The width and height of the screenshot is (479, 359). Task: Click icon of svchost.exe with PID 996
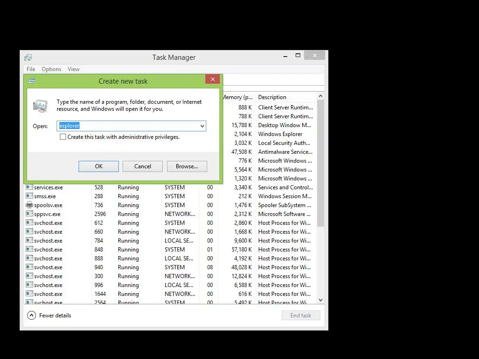tap(29, 285)
